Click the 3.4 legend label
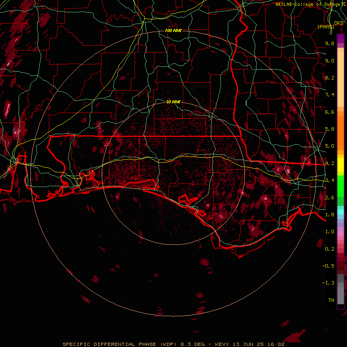347x347 pixels. (330, 180)
